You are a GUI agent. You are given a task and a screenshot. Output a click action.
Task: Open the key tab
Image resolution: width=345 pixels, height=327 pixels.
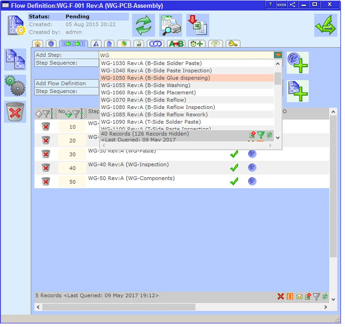(x=233, y=44)
